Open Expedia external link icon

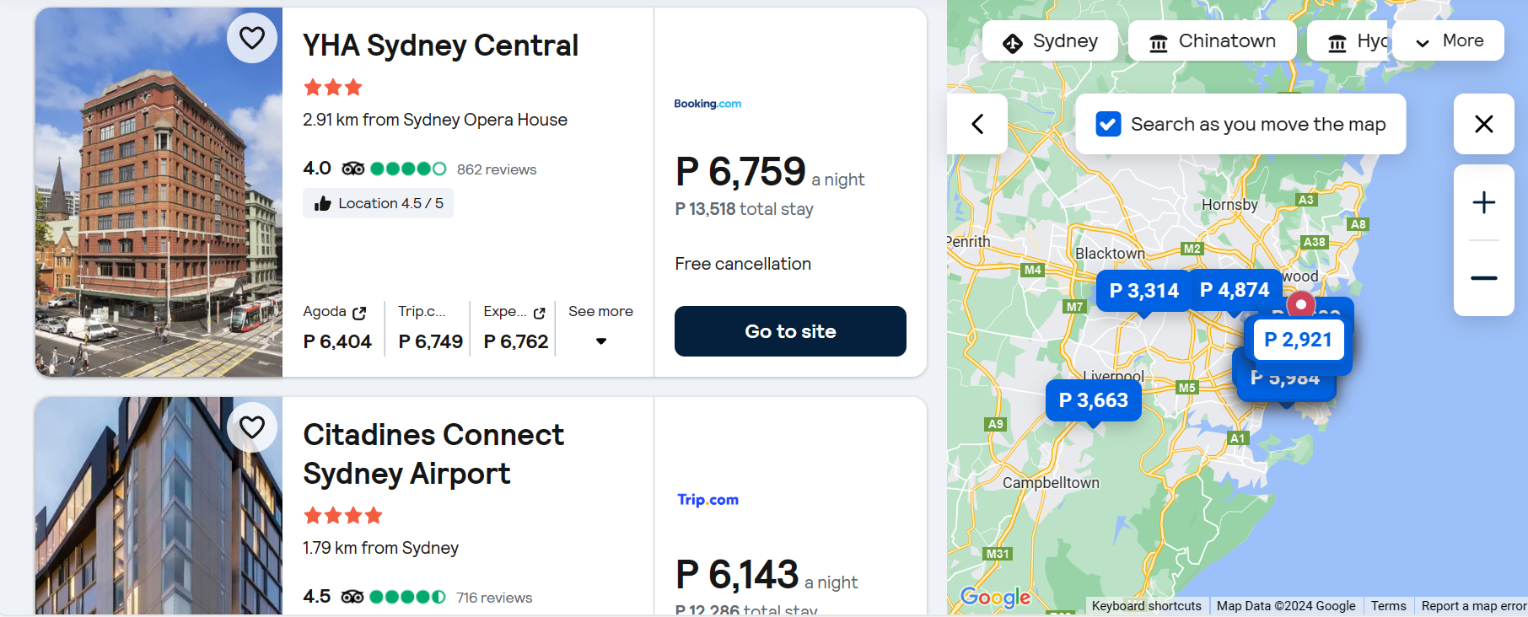coord(540,313)
